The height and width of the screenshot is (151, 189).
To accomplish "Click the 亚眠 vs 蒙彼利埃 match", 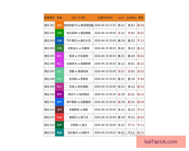I will click(x=78, y=71).
